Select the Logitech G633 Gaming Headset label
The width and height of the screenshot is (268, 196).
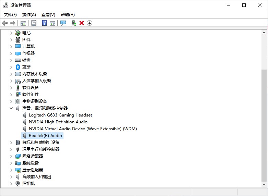(x=60, y=115)
